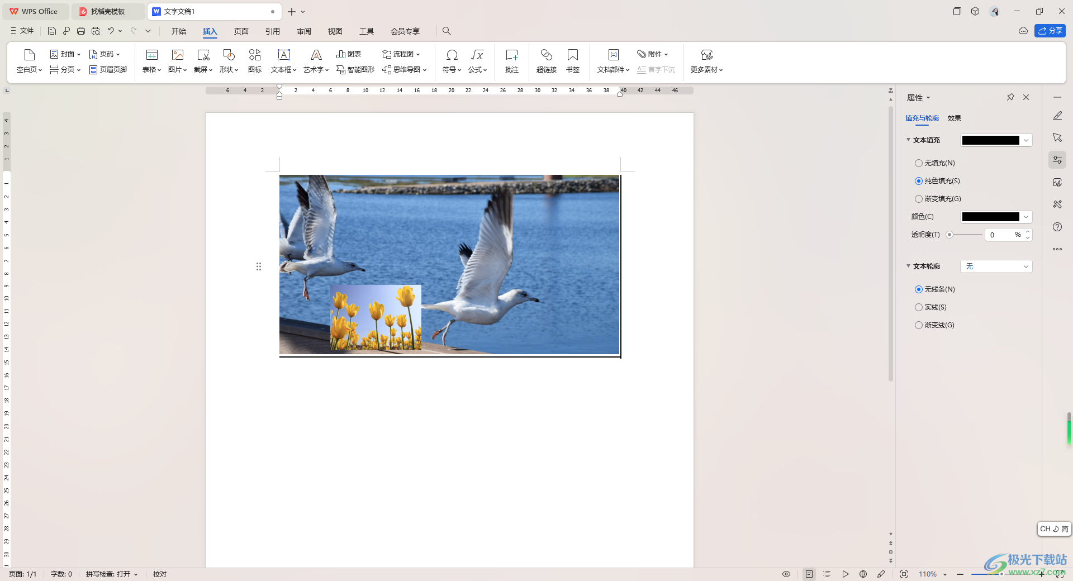Switch to the 效果 effects tab
Viewport: 1073px width, 581px height.
[x=955, y=118]
